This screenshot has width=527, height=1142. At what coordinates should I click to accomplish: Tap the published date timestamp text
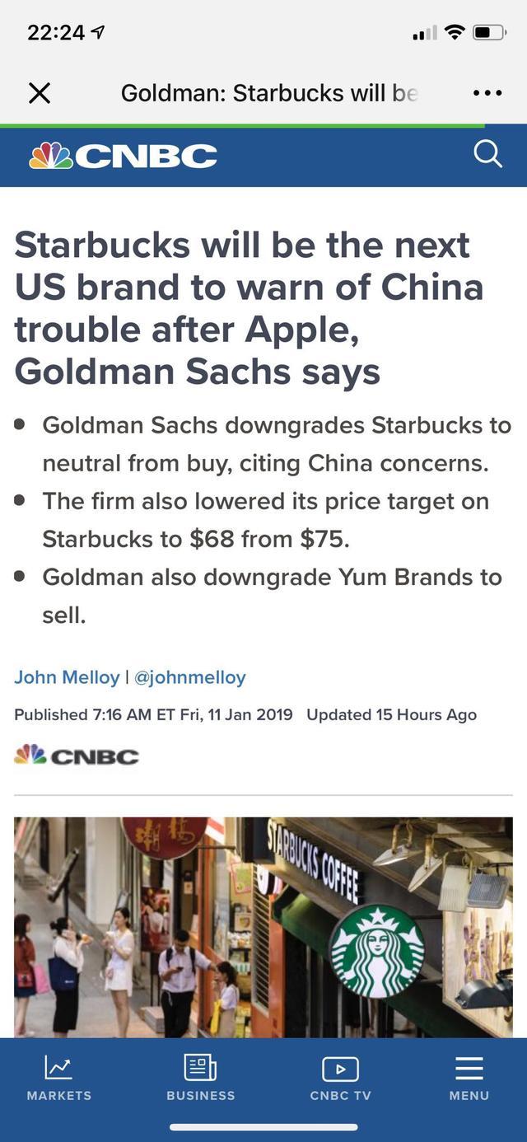153,714
